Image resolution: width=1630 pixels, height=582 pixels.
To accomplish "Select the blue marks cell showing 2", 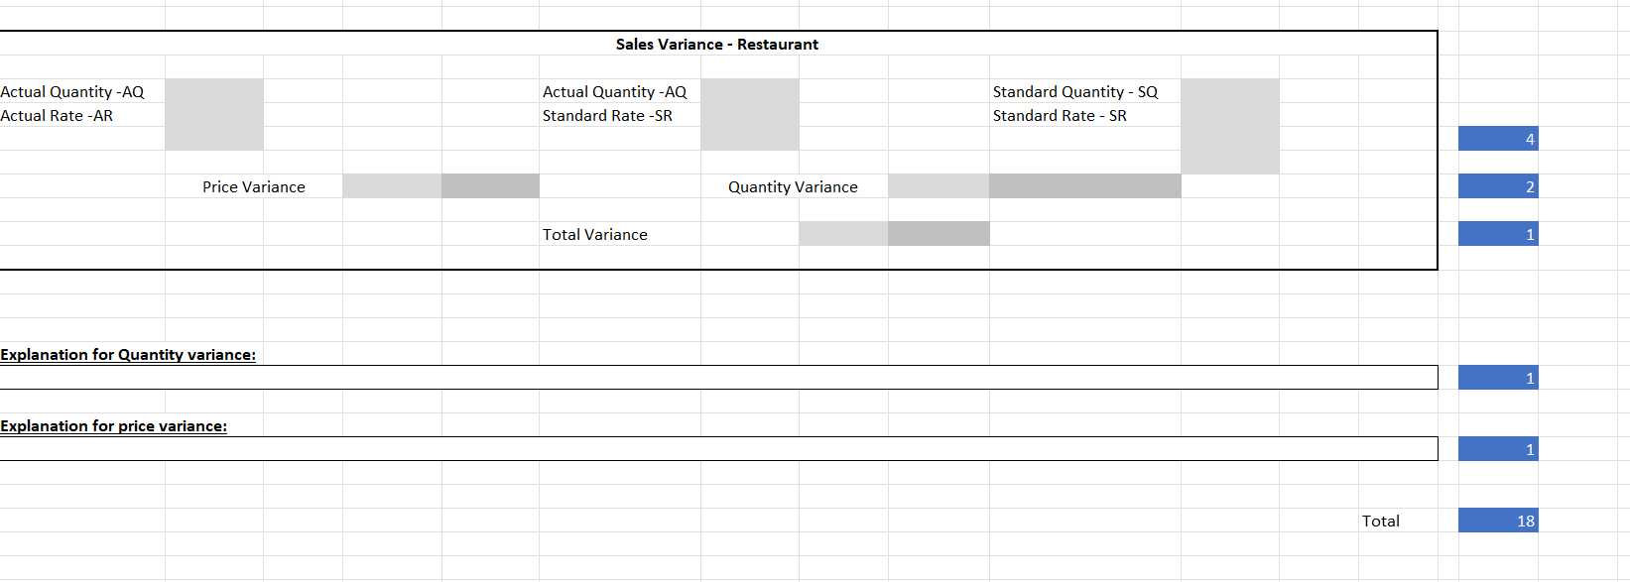I will [1498, 186].
